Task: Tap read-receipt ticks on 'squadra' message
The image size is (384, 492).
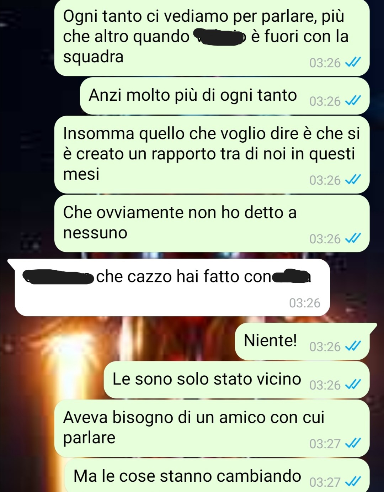Action: pyautogui.click(x=353, y=63)
